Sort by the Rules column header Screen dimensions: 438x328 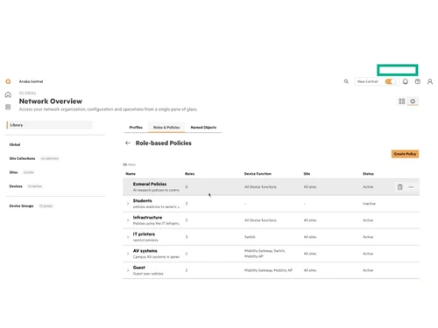point(190,174)
